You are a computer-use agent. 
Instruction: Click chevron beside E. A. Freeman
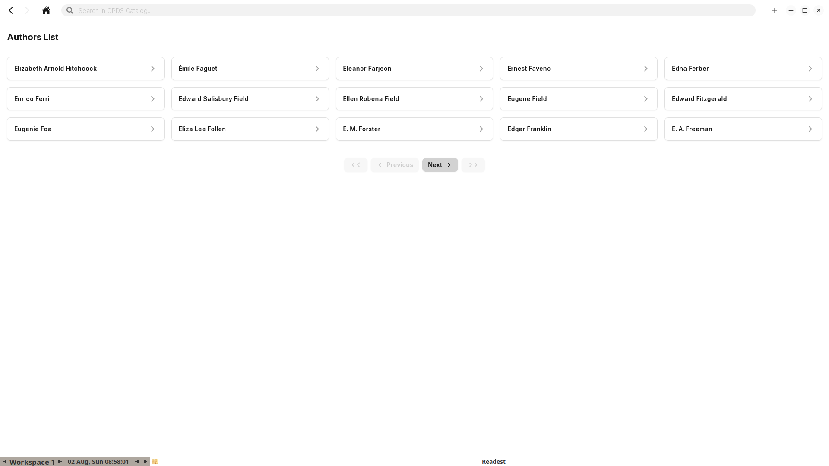coord(810,129)
